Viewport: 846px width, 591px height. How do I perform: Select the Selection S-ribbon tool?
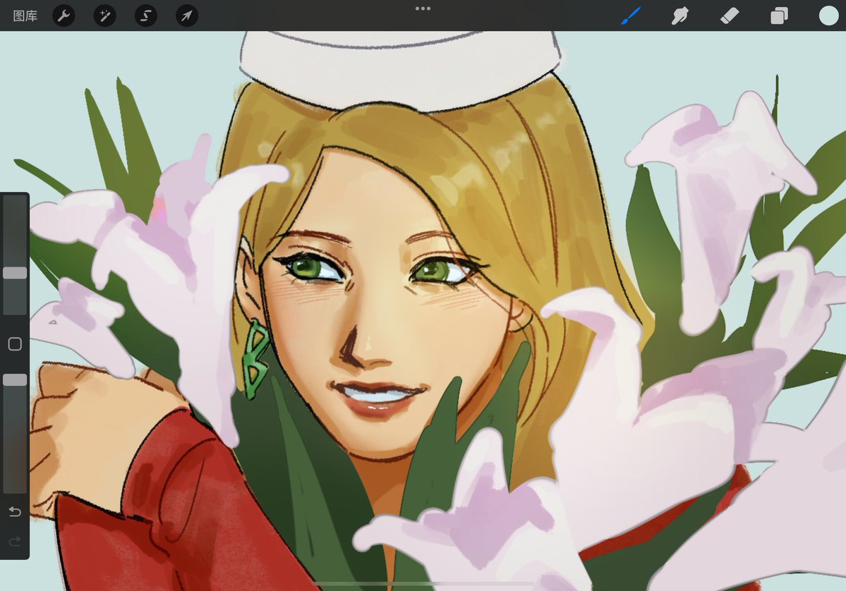tap(145, 16)
